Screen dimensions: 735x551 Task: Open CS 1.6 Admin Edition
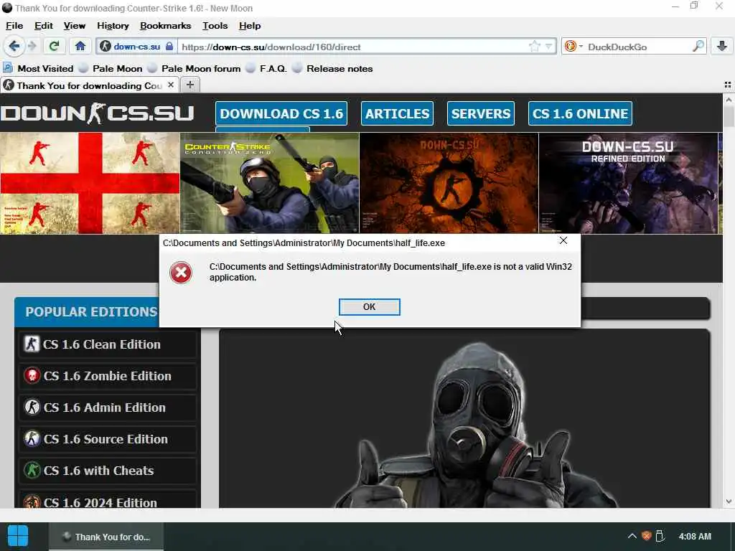click(x=108, y=408)
